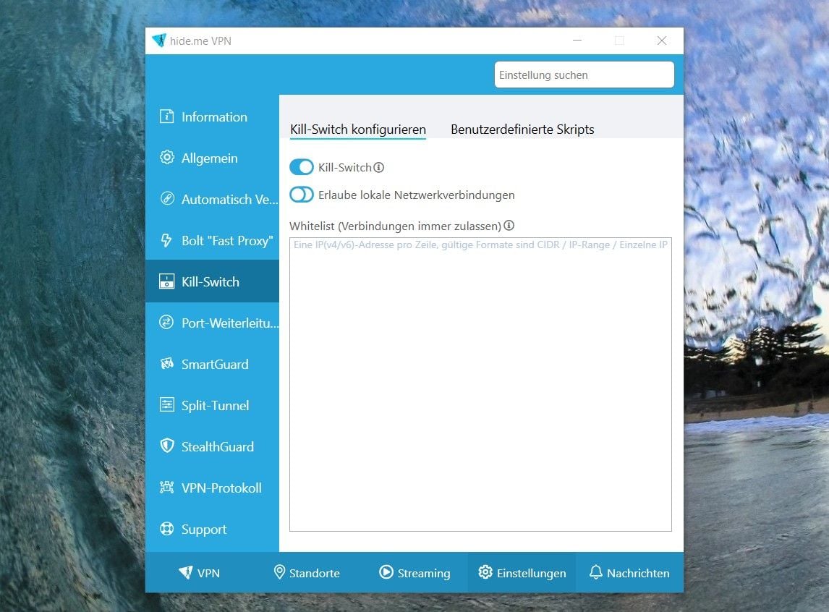Click the StealthGuard shield icon

tap(166, 446)
